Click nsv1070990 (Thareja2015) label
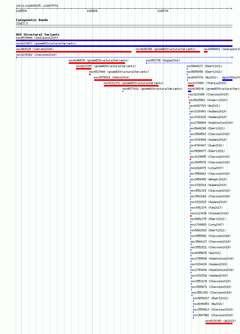The width and height of the screenshot is (240, 334). [207, 83]
